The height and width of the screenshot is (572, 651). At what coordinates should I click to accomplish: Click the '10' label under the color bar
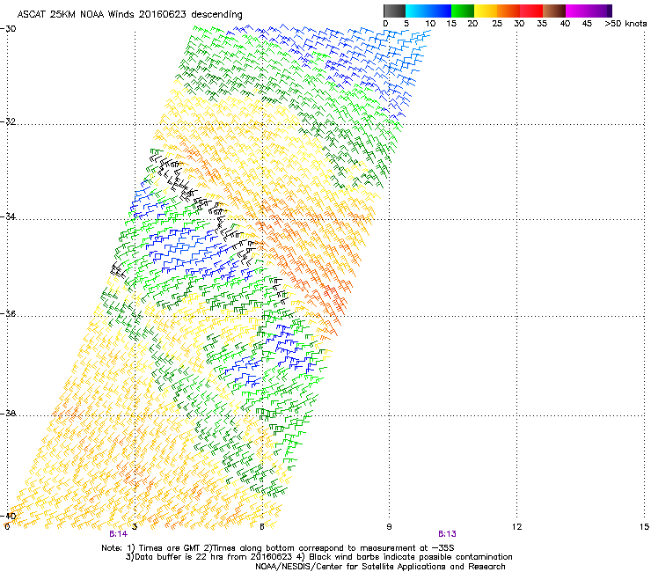coord(430,24)
